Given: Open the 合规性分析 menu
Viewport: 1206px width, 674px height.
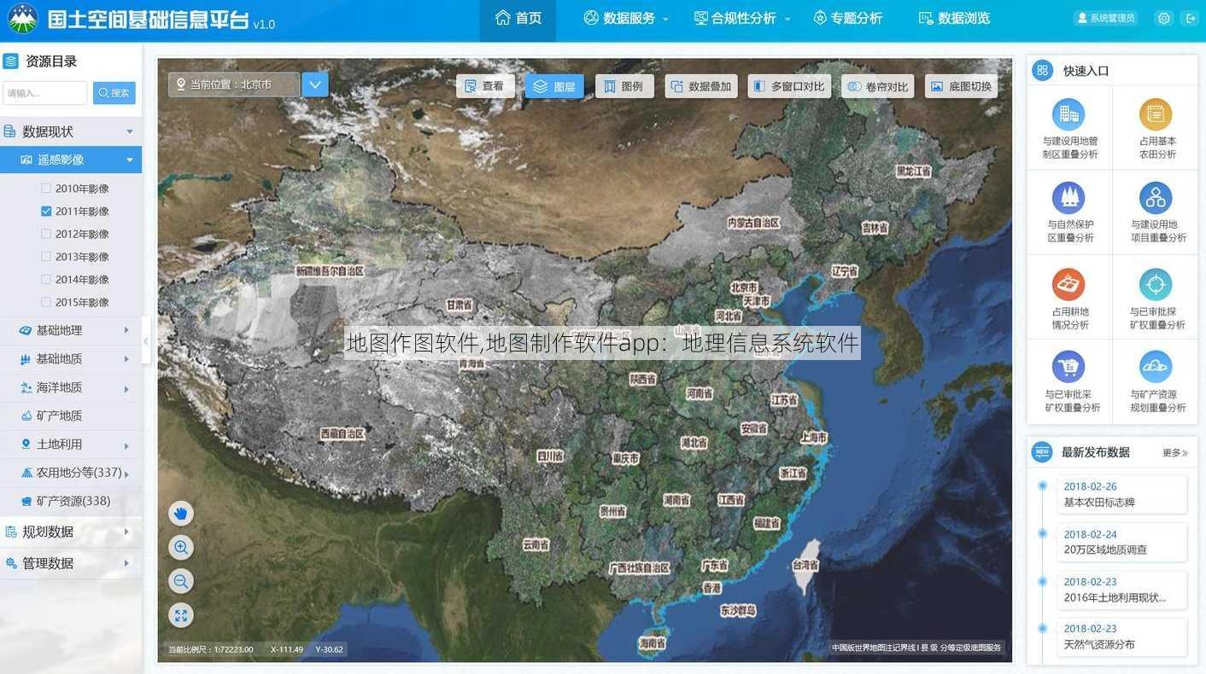Looking at the screenshot, I should (741, 18).
